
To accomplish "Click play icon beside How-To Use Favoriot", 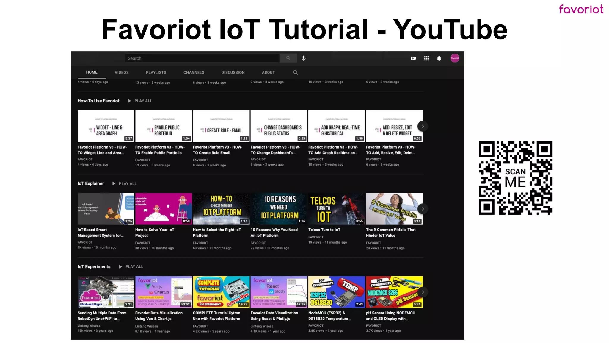I will click(x=129, y=101).
